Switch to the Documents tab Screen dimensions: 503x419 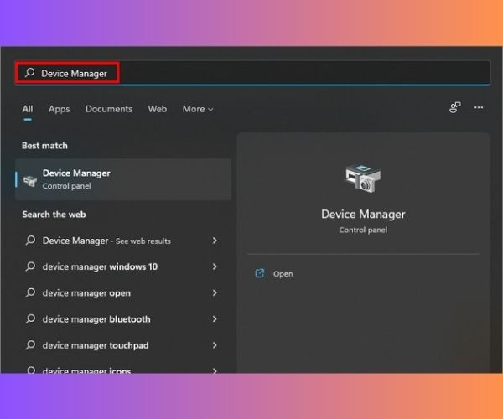tap(109, 109)
